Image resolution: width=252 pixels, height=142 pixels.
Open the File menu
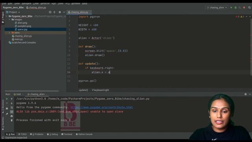(4, 4)
